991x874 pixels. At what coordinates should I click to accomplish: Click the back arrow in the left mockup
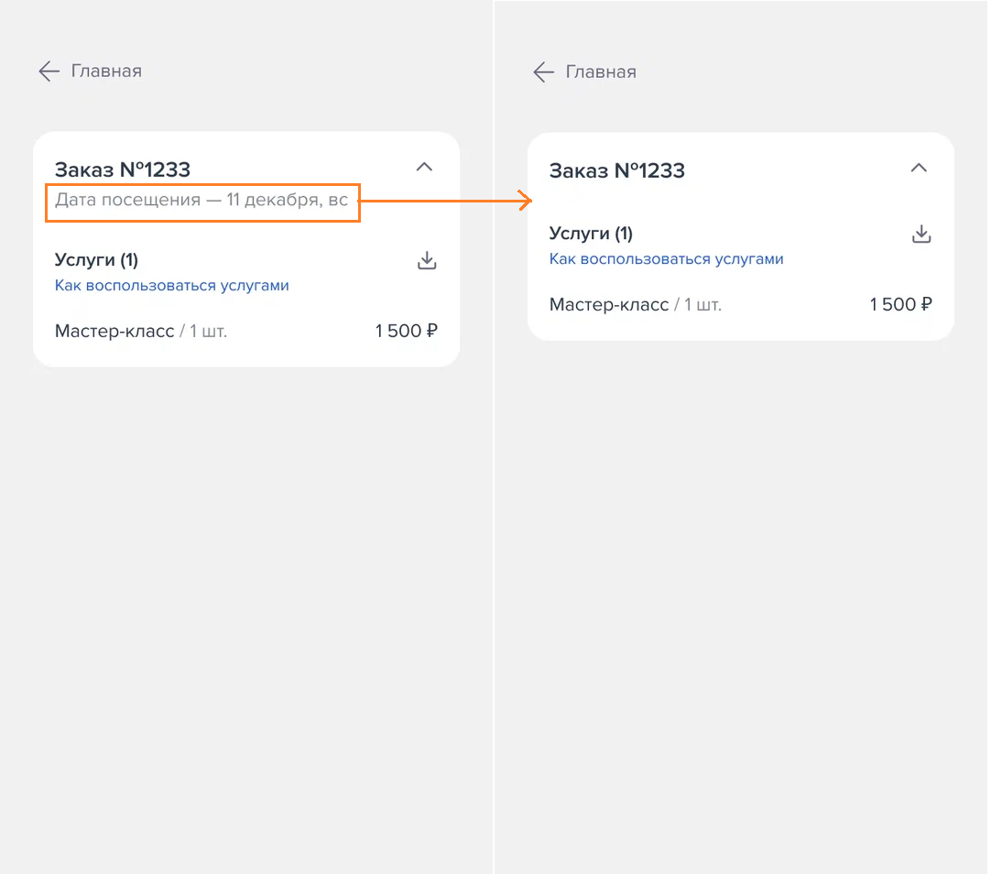pos(49,71)
